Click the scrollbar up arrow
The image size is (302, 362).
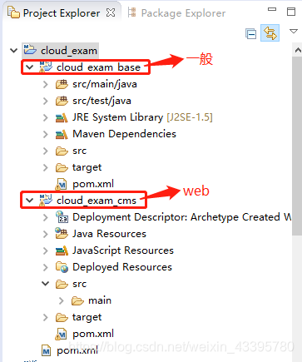point(298,50)
